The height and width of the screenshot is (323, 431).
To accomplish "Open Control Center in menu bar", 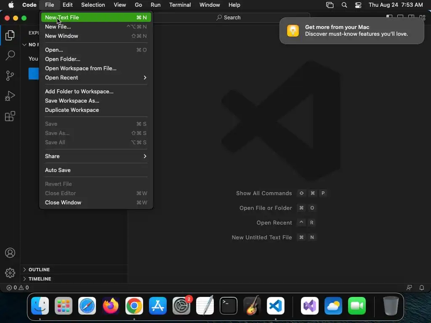I will (x=358, y=5).
